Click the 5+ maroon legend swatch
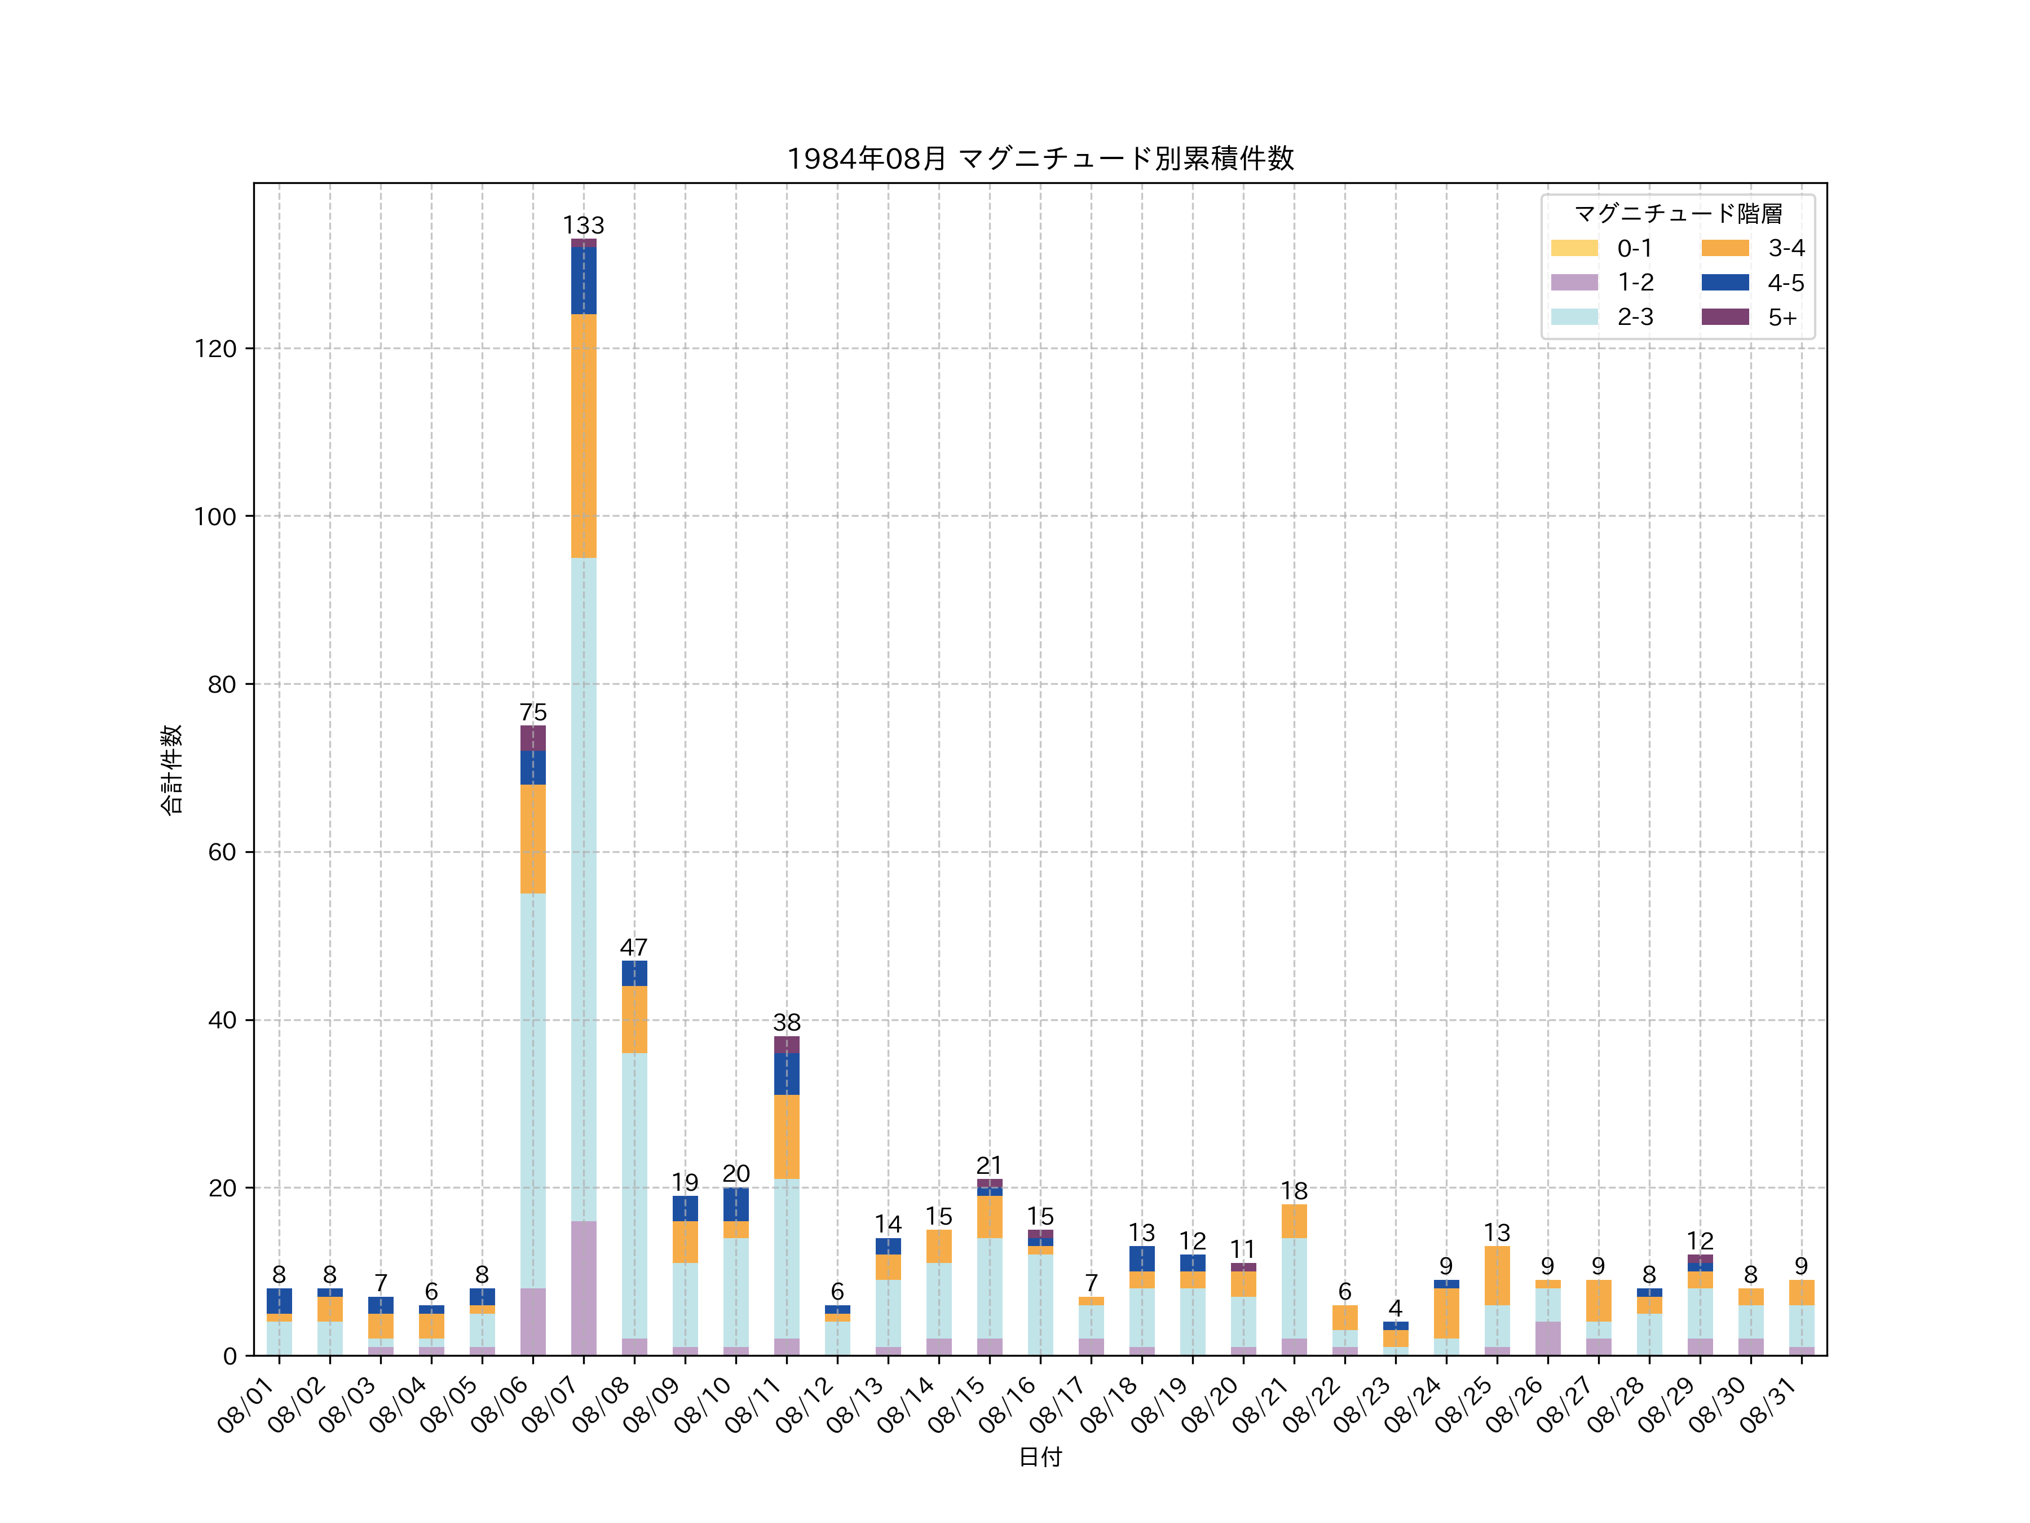The width and height of the screenshot is (2030, 1523). [x=1724, y=316]
